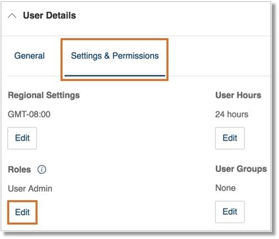Image resolution: width=279 pixels, height=239 pixels.
Task: Edit the User Hours setting
Action: pyautogui.click(x=230, y=138)
